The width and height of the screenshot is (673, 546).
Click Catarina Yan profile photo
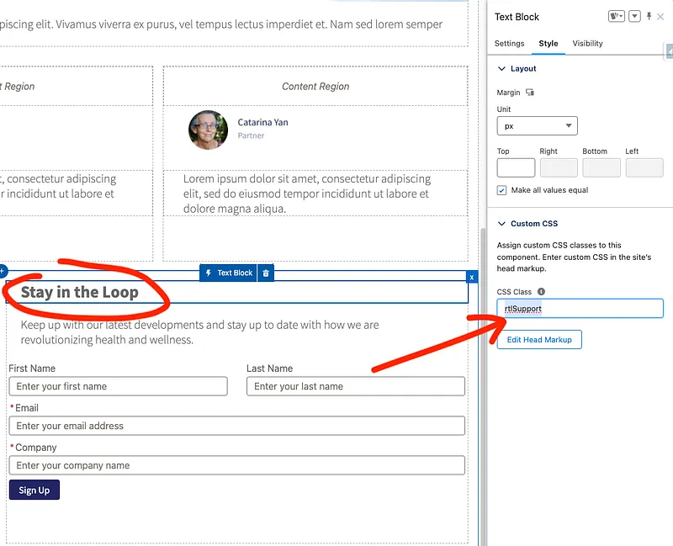208,130
